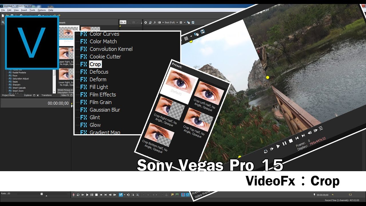Switch to Explorer tab
Viewport: 366px width, 206px height.
[28, 95]
